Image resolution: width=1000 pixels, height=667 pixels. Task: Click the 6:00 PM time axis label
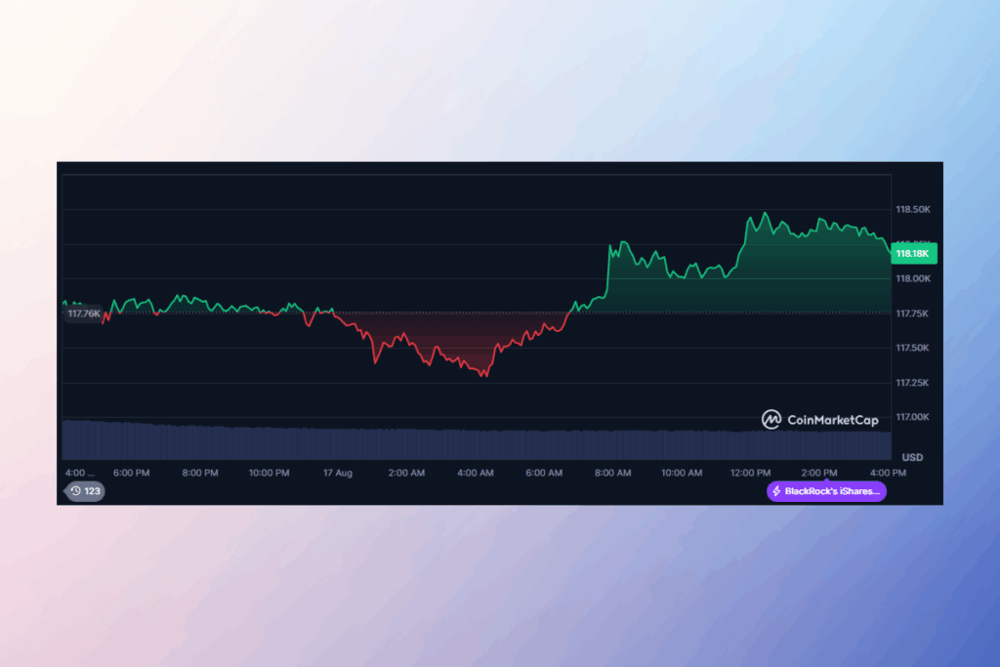click(x=132, y=473)
